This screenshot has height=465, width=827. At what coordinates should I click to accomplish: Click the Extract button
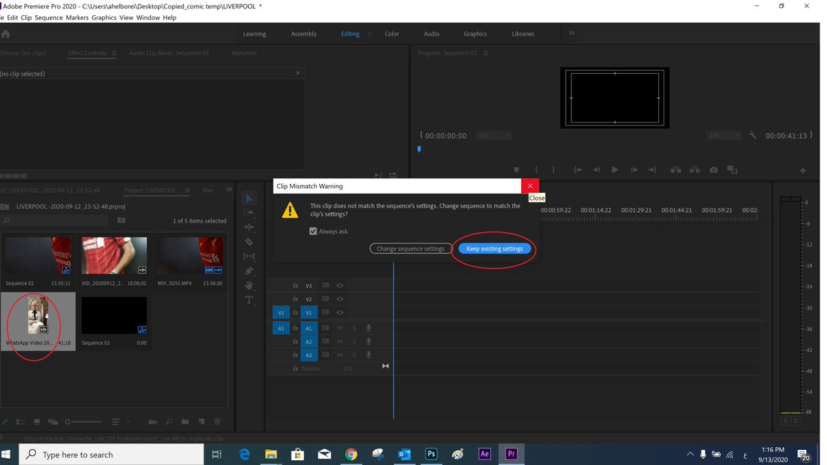coord(695,170)
